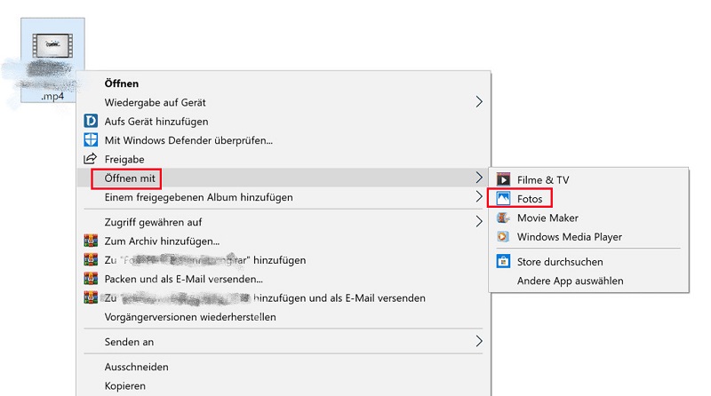Click the Öffnen mit chevron arrow
Viewport: 711px width, 396px height.
(479, 178)
